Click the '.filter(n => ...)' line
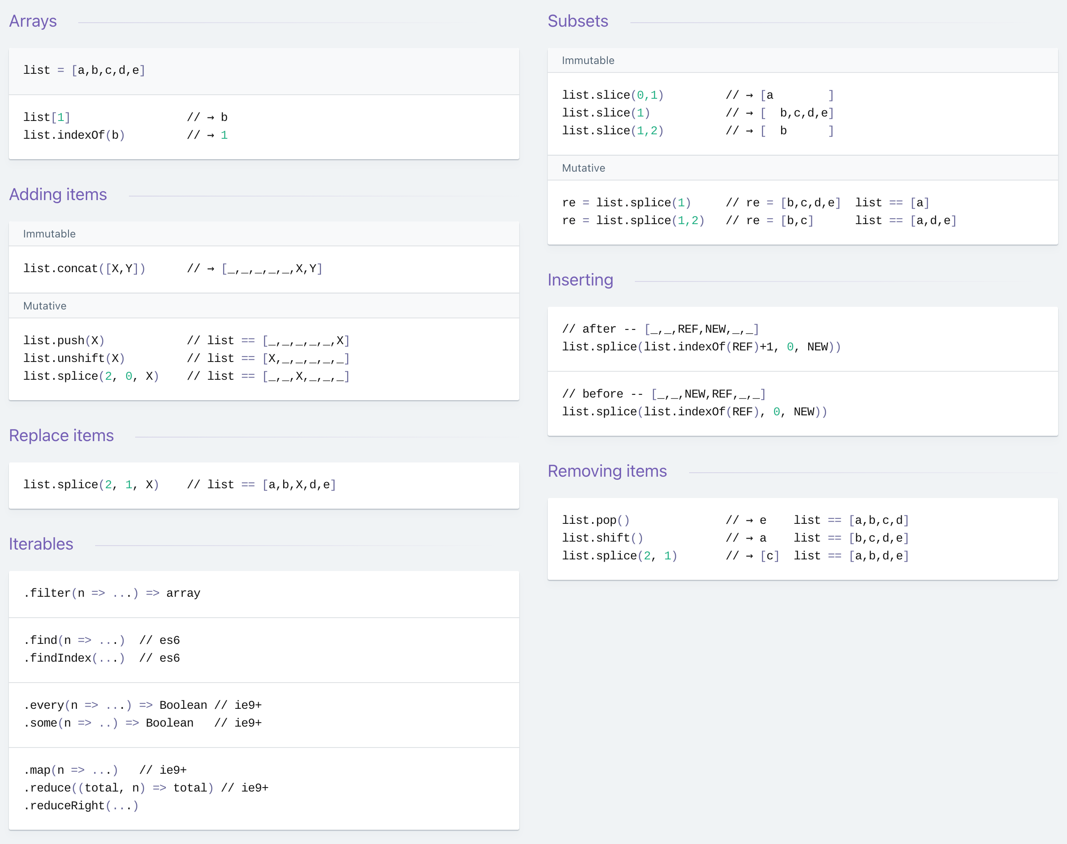Screen dimensions: 1067x844 coord(112,593)
